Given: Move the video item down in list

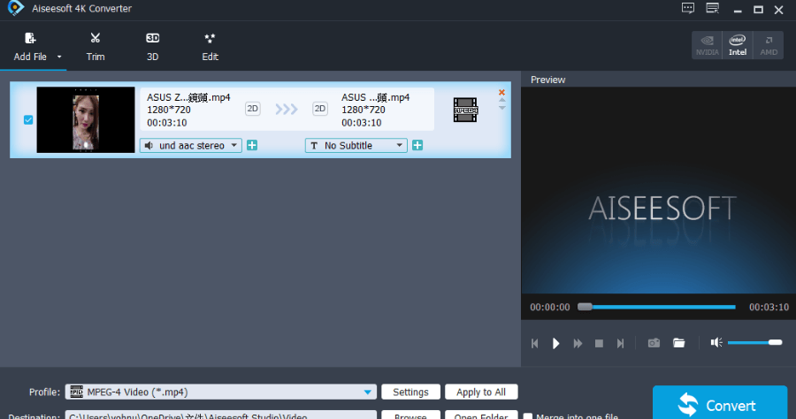Looking at the screenshot, I should [x=502, y=108].
